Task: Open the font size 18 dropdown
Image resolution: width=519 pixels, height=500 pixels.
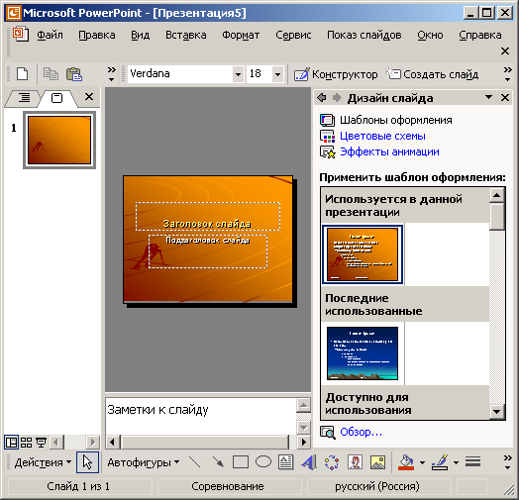Action: [277, 74]
